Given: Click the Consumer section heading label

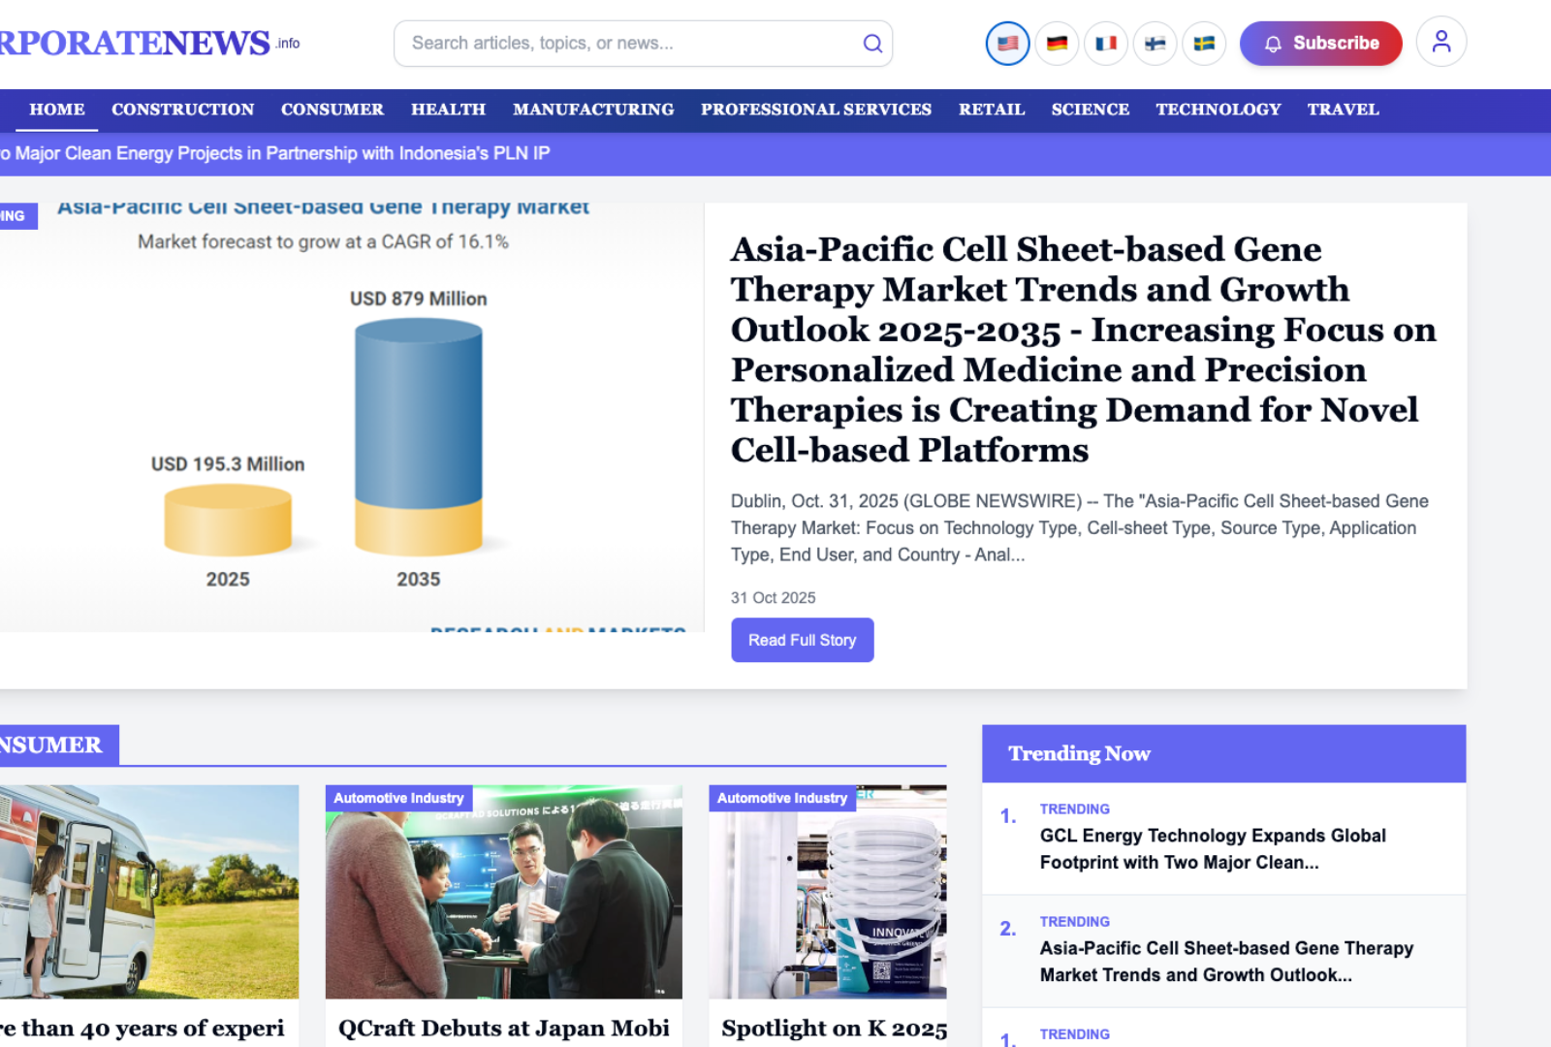Looking at the screenshot, I should [58, 745].
